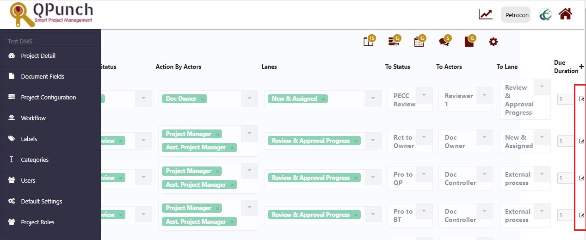Screen dimensions: 586x240
Task: Click the To Lane column header
Action: [x=507, y=67]
